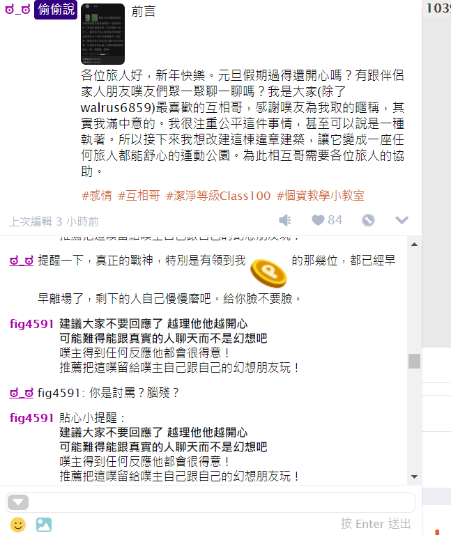Open the emoji picker smiley icon
The width and height of the screenshot is (451, 535).
click(x=18, y=525)
